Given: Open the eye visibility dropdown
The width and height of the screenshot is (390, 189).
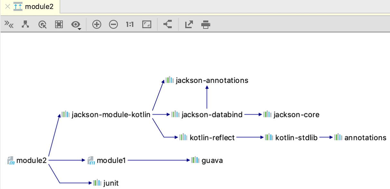Looking at the screenshot, I should point(76,25).
